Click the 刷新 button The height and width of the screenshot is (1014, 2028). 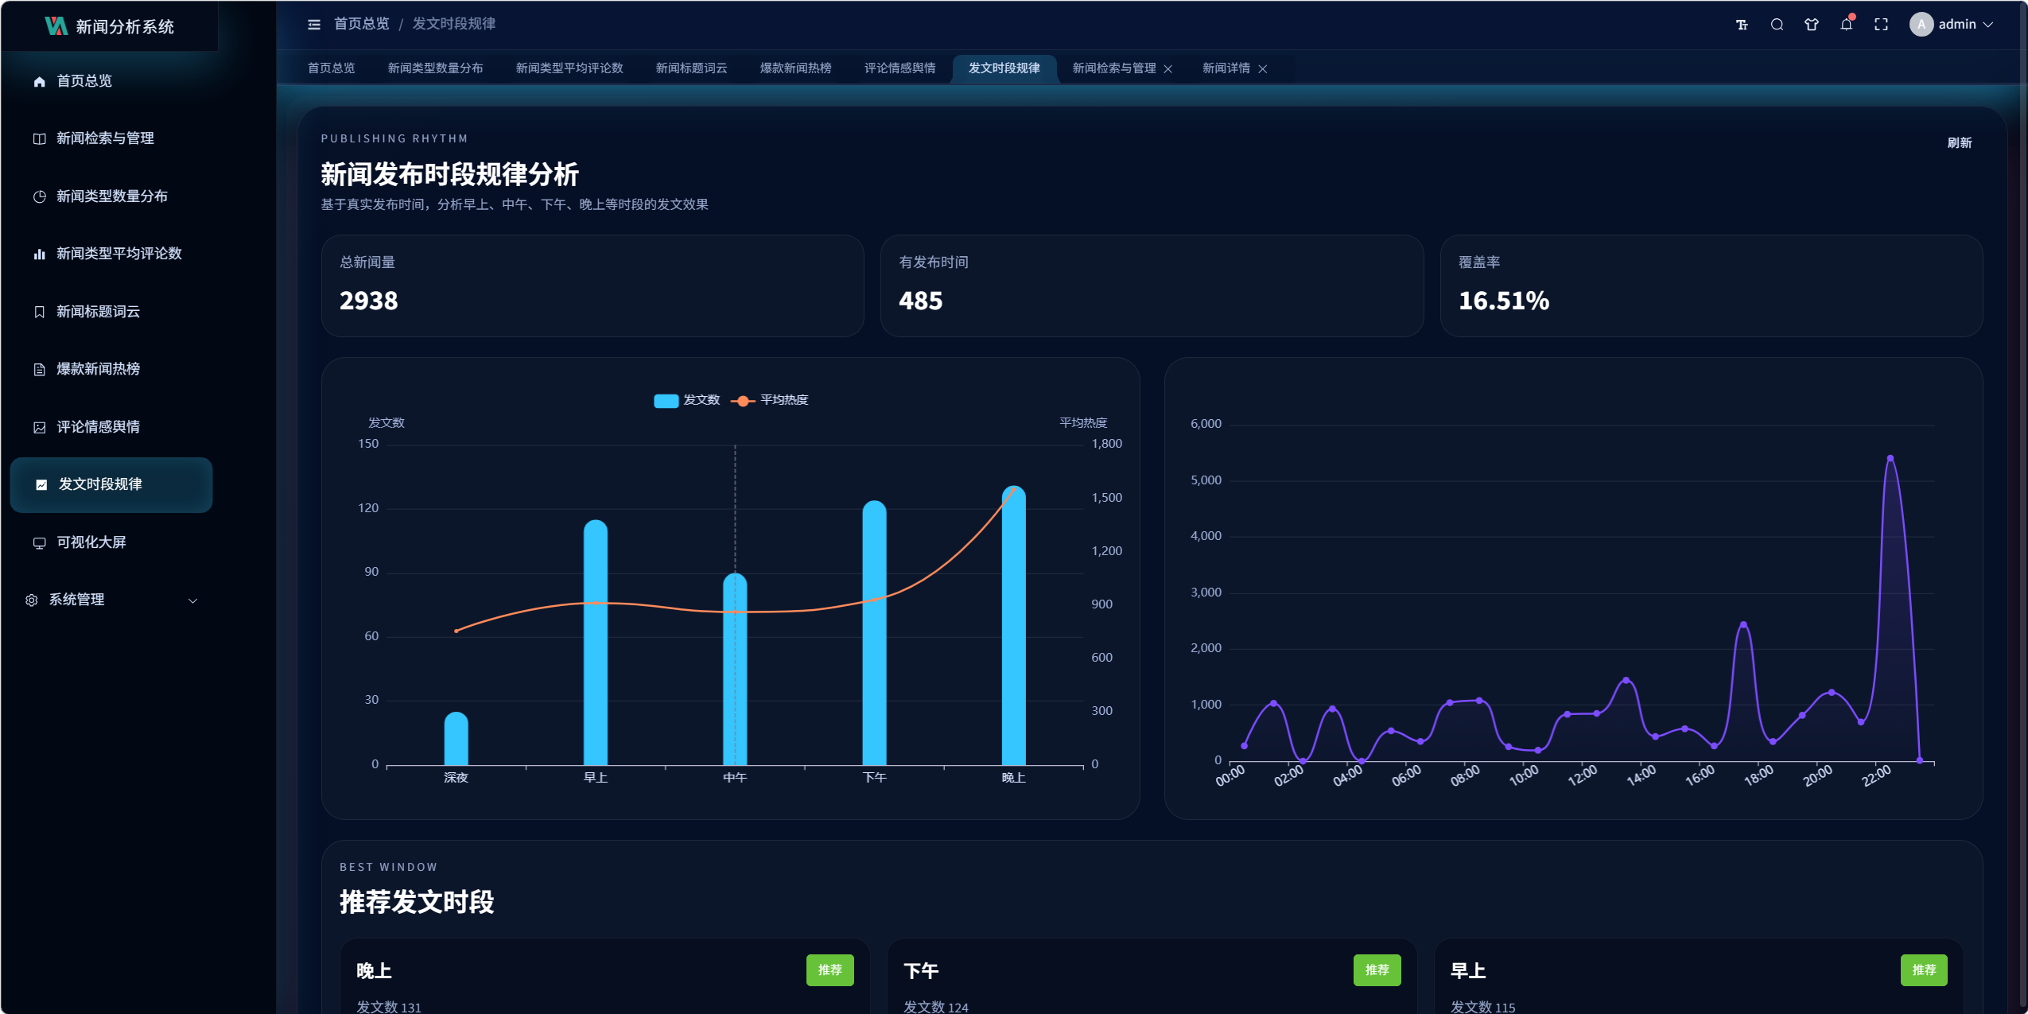1959,143
